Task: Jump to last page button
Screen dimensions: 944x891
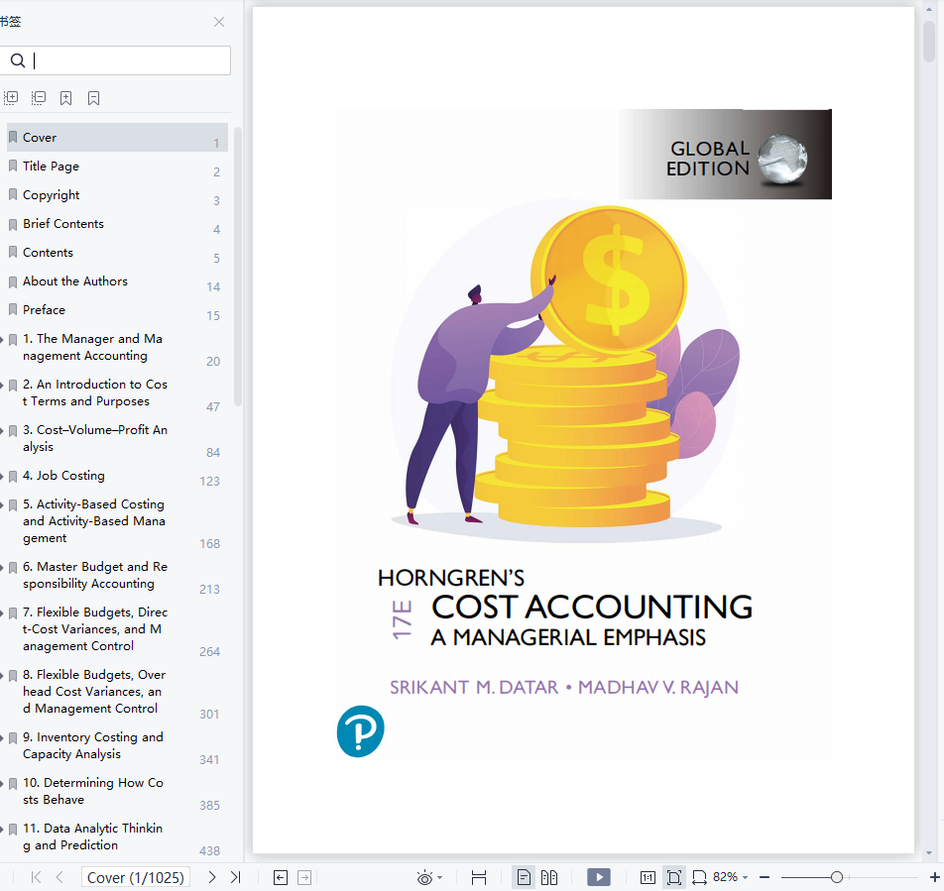Action: coord(235,877)
